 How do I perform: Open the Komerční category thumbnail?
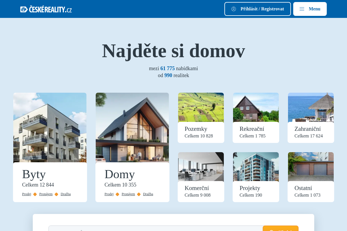tap(201, 167)
